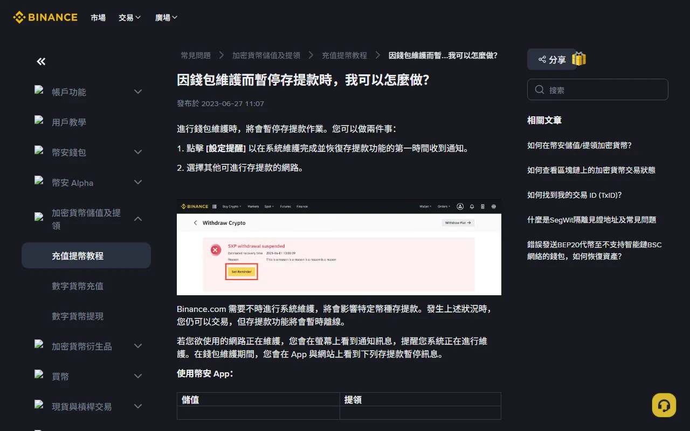Click the 用戶教學 sidebar icon

click(x=39, y=120)
